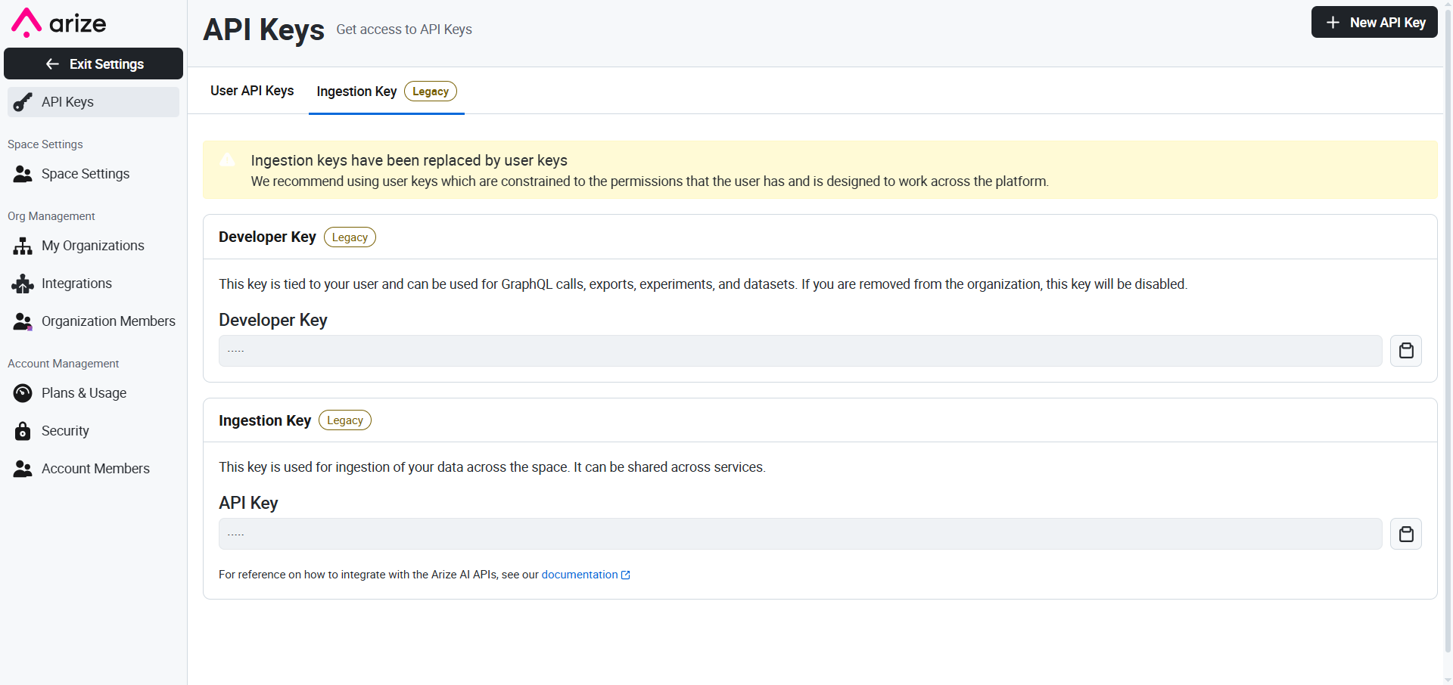
Task: Click the My Organizations hierarchy icon
Action: pyautogui.click(x=23, y=246)
